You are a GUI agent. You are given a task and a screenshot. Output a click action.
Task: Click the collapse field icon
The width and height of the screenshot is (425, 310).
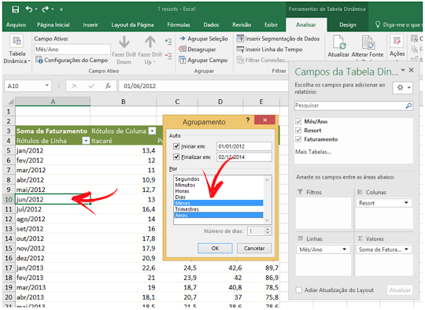pyautogui.click(x=168, y=56)
